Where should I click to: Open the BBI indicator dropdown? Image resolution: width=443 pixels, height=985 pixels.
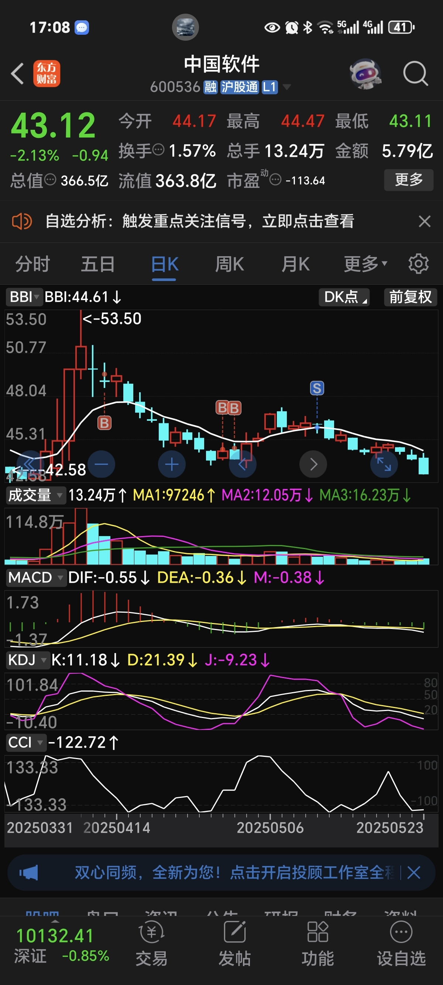[24, 297]
